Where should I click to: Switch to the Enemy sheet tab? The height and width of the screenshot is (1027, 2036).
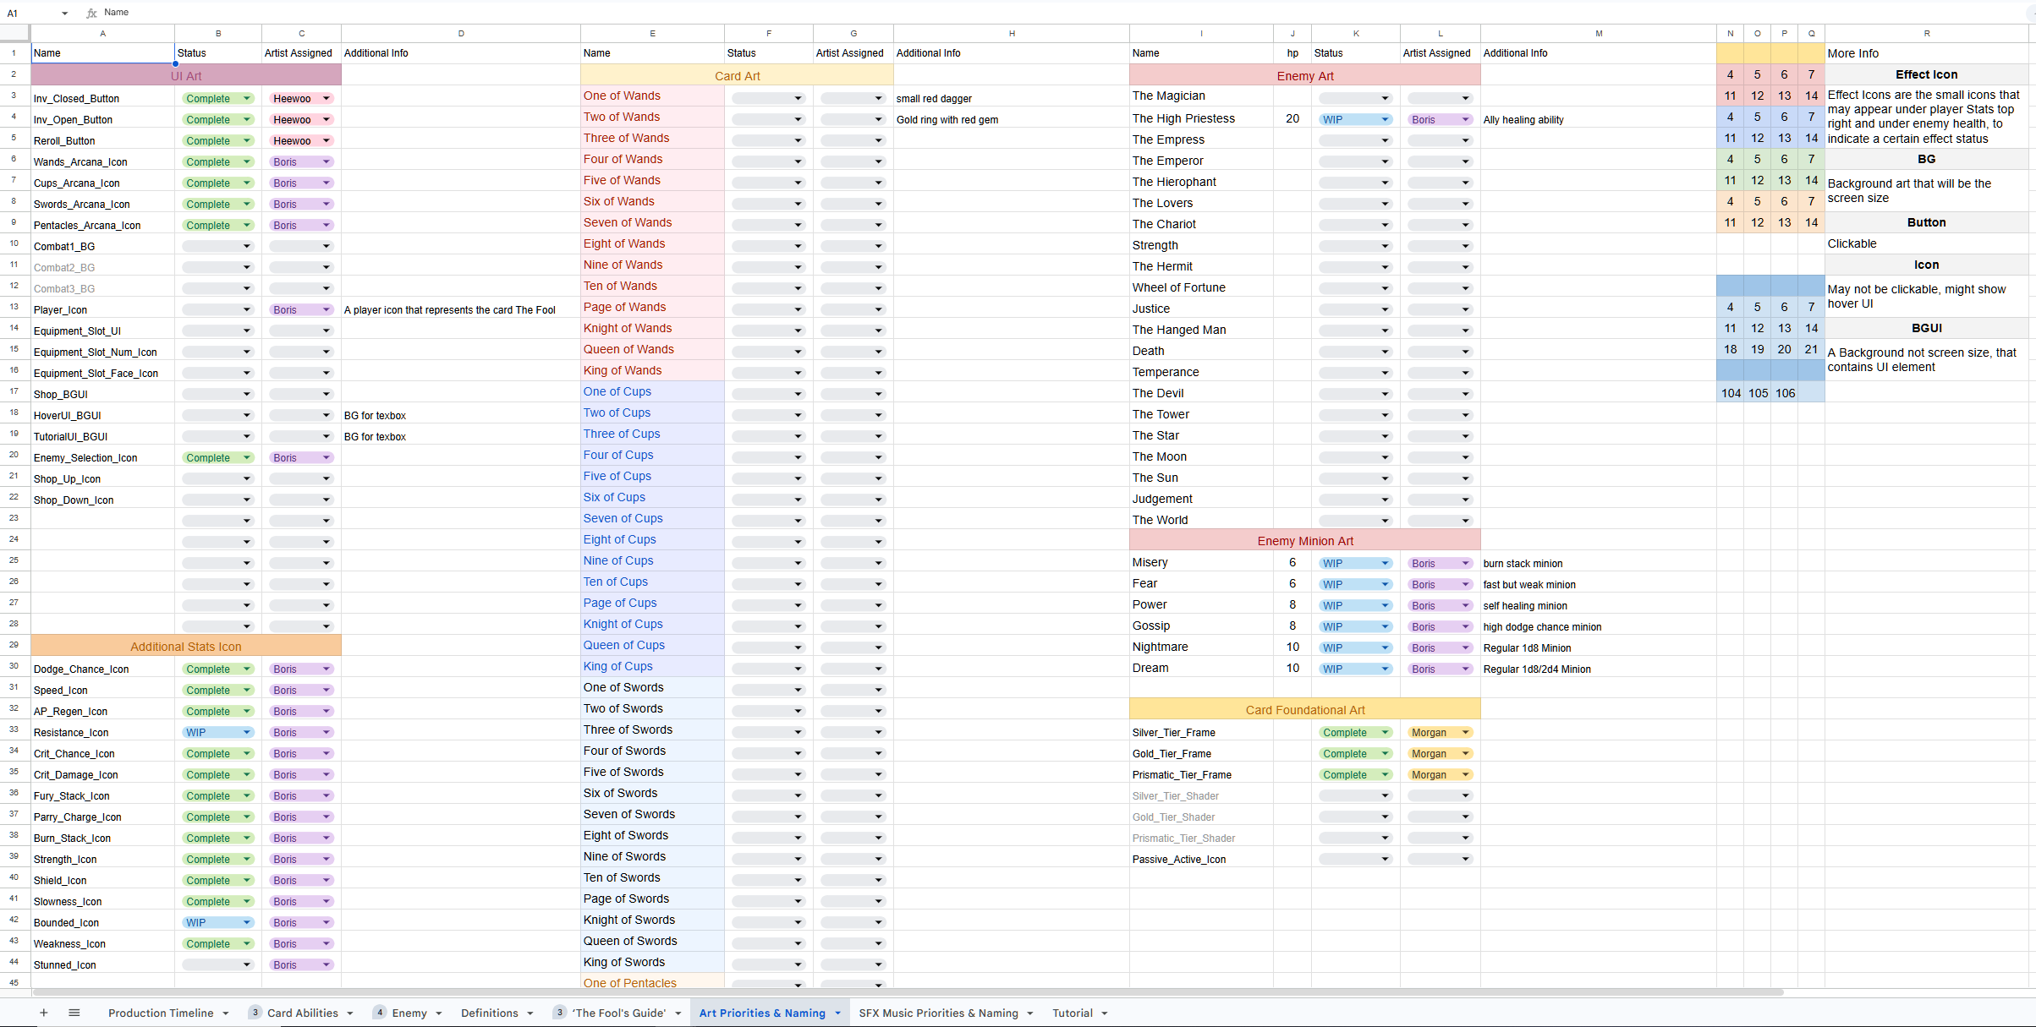(x=409, y=1013)
